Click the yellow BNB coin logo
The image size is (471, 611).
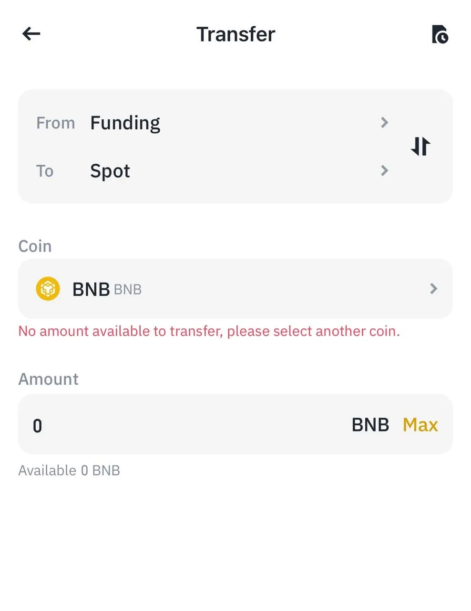tap(48, 289)
